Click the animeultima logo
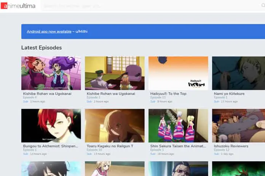 pos(18,6)
